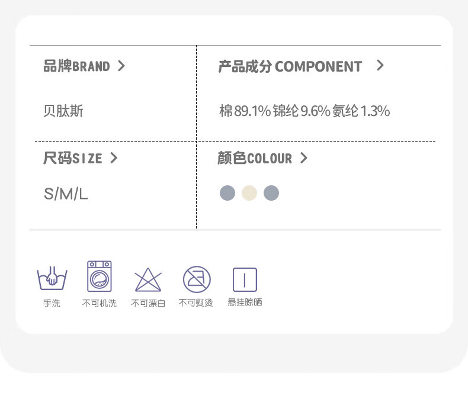
Task: Click the do-not-iron circle icon
Action: pos(197,279)
